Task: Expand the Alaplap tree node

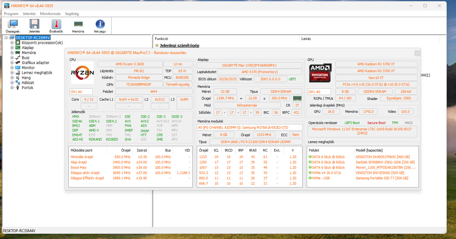Action: point(12,48)
